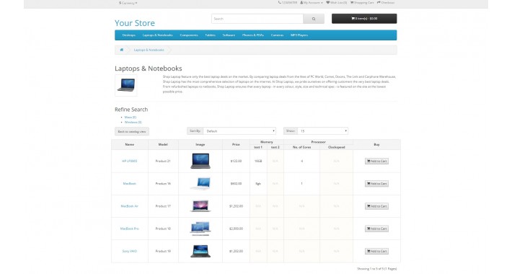Refine search by Windows
This screenshot has height=274, width=512.
click(133, 122)
